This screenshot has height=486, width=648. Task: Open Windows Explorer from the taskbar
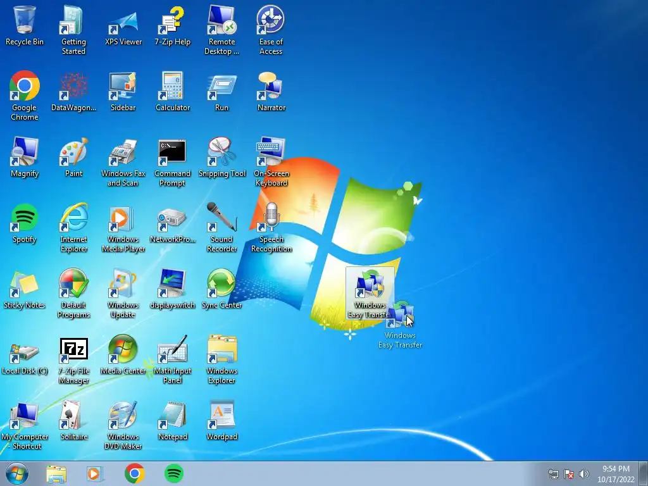56,474
